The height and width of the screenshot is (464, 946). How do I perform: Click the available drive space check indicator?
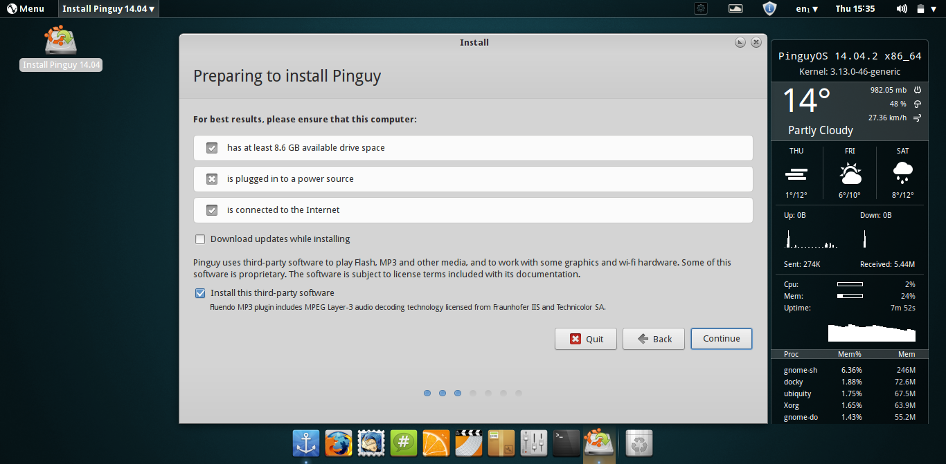click(x=212, y=148)
